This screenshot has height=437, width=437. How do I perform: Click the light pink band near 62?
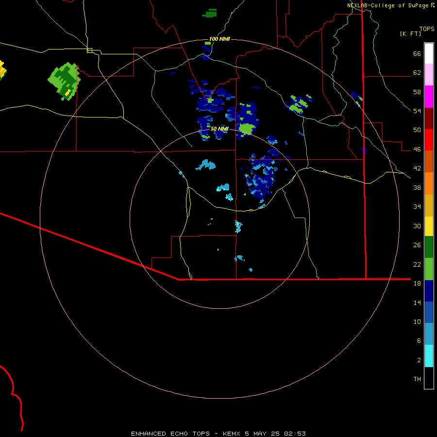click(429, 74)
